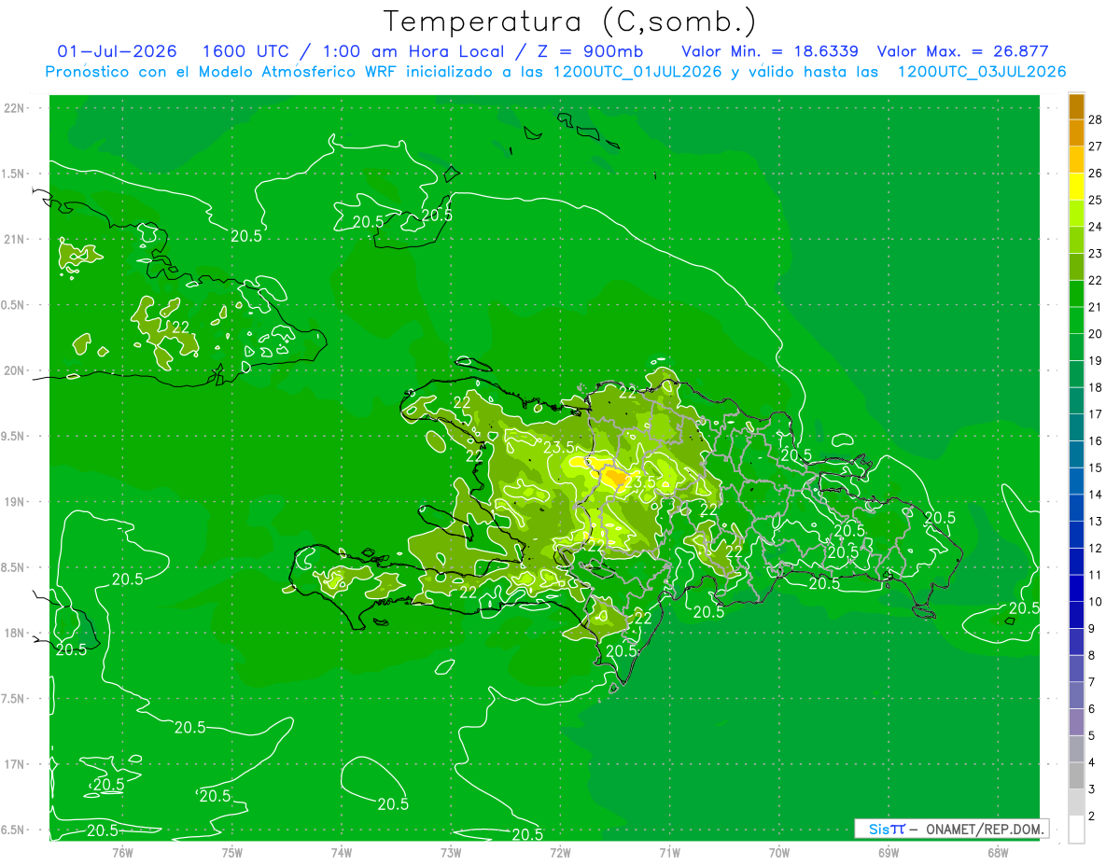Click the legend value label 9
Image resolution: width=1120 pixels, height=865 pixels.
pos(1092,628)
